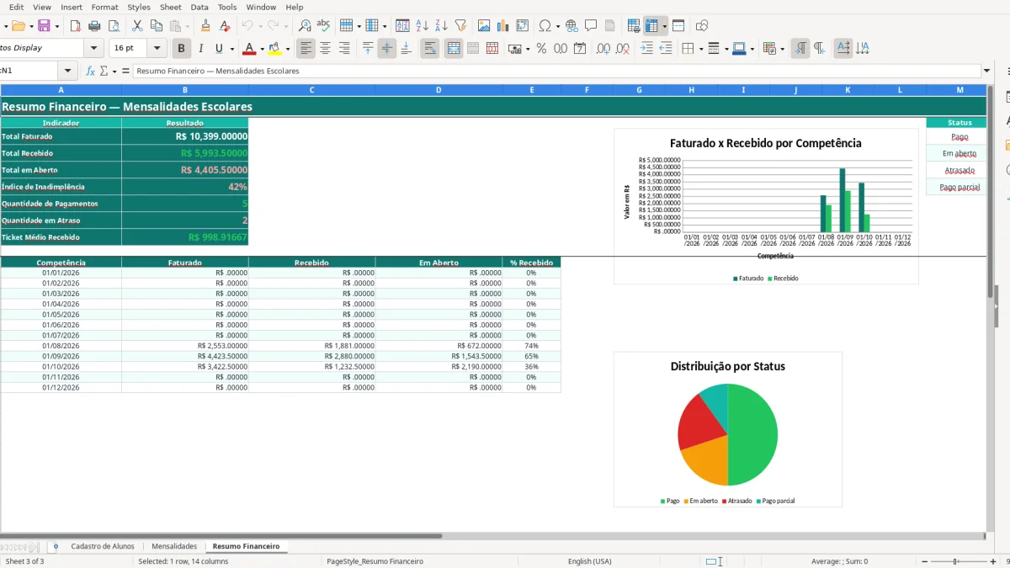Open Find & Replace dialog
Screen dimensions: 1010x568
click(305, 26)
